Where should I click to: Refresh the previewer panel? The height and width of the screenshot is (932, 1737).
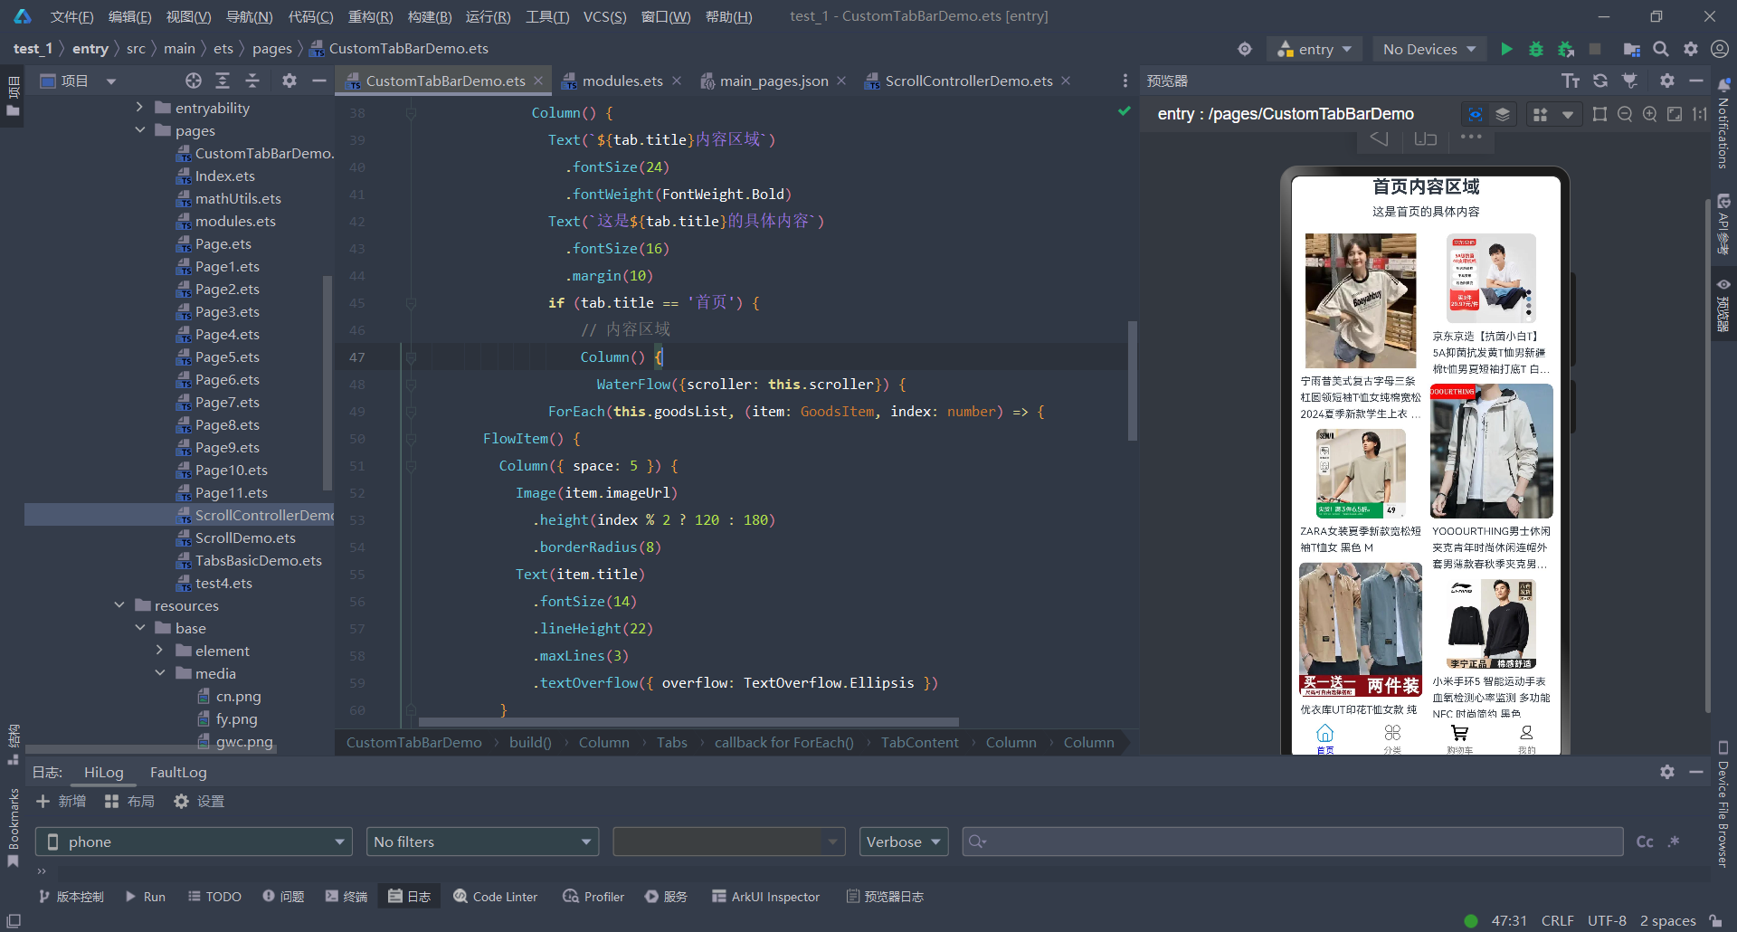pos(1600,81)
